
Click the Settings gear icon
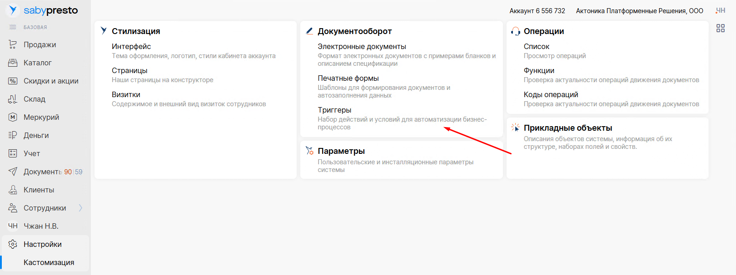click(x=13, y=244)
